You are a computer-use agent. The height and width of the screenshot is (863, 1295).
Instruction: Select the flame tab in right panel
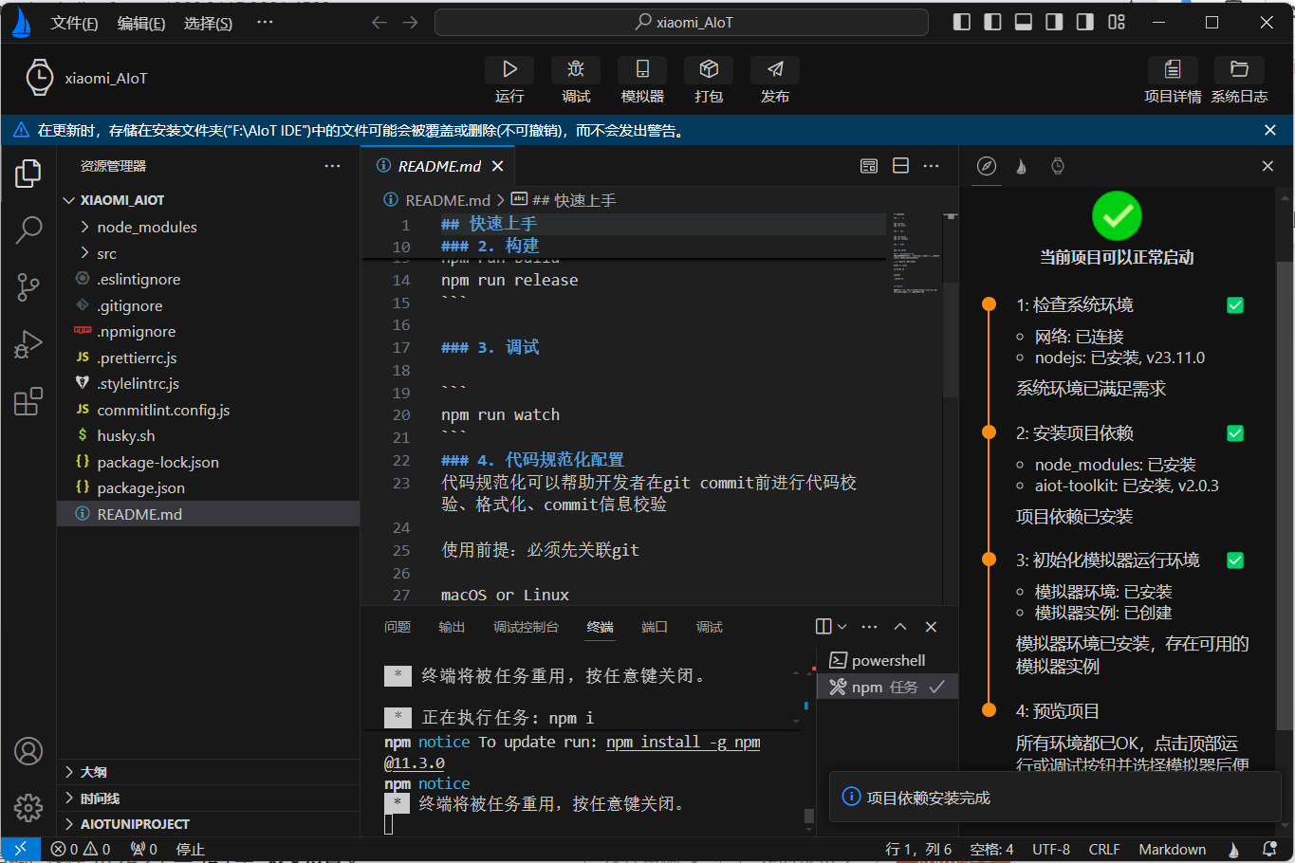click(1022, 166)
